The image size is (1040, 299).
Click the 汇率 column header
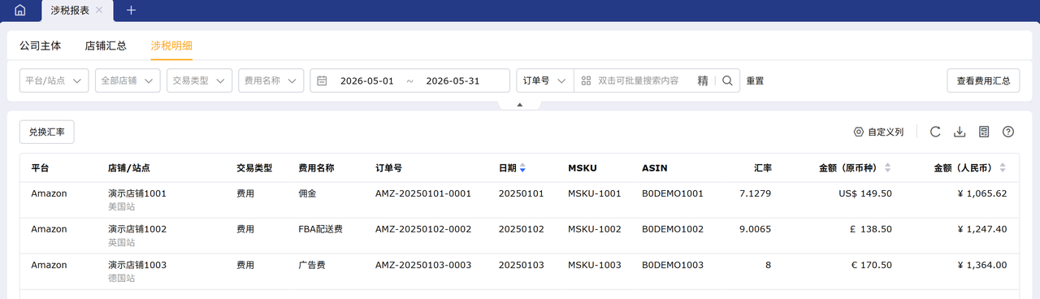tap(762, 168)
